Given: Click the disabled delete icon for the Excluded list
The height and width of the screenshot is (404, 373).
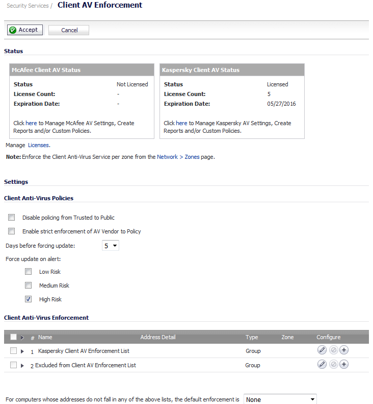Looking at the screenshot, I should click(x=333, y=364).
